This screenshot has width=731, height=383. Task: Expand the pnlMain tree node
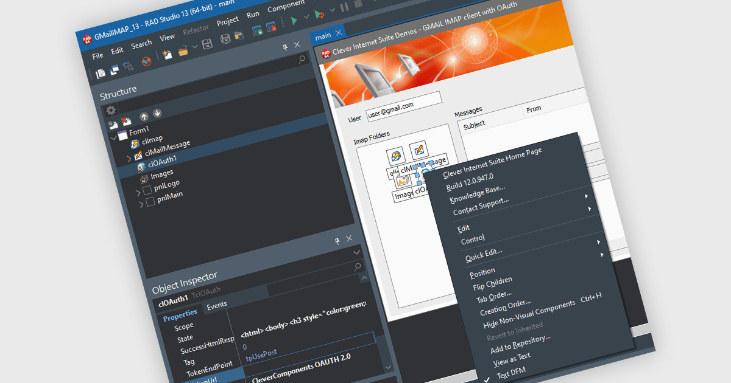click(x=141, y=205)
